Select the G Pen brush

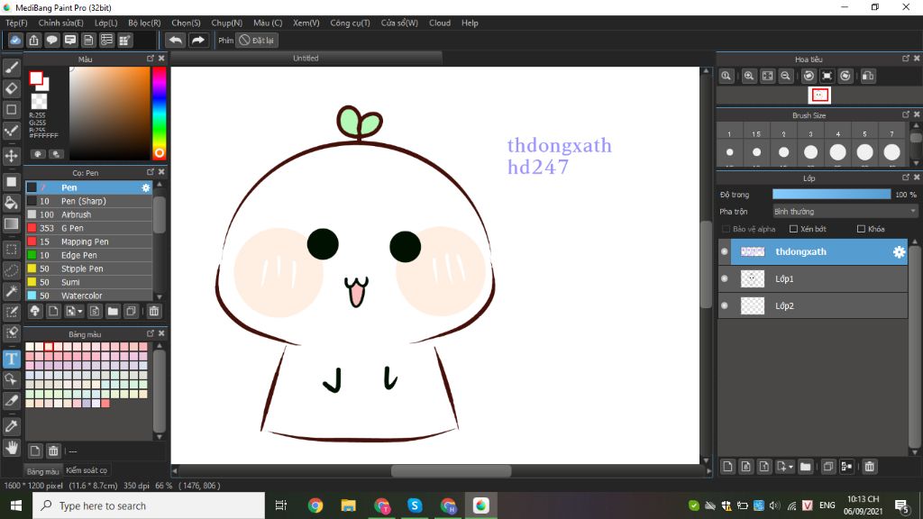tap(89, 228)
